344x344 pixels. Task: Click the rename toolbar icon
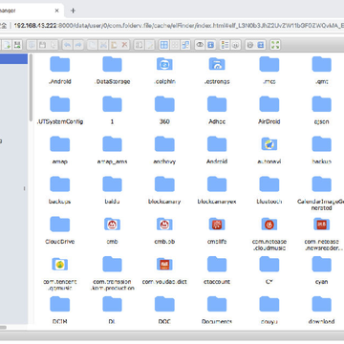139,45
